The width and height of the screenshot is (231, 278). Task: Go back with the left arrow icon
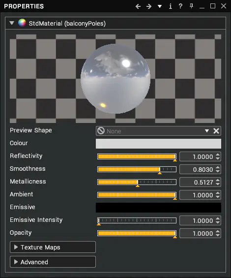(138, 6)
